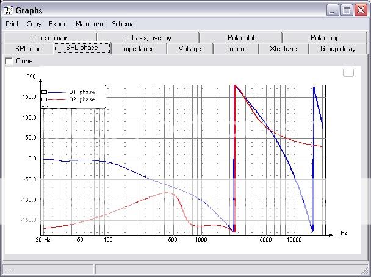Click the Graphs window title bar icon
This screenshot has height=277, width=371.
[x=8, y=10]
